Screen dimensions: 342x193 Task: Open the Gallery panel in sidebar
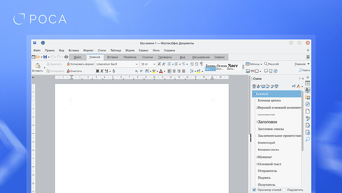(308, 97)
